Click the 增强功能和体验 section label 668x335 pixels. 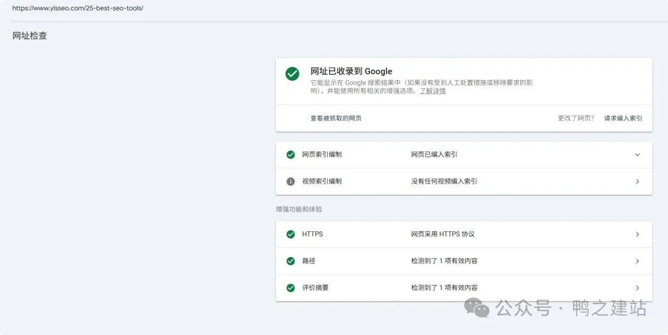click(299, 210)
